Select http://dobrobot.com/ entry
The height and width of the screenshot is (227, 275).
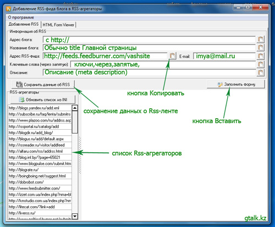pos(40,182)
